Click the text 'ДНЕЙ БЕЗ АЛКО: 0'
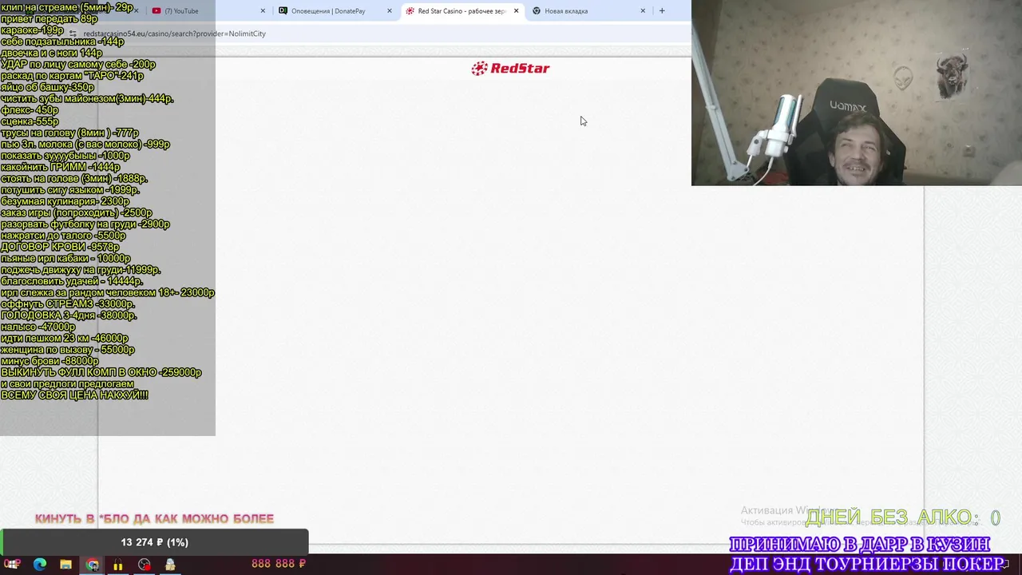The image size is (1022, 575). point(902,517)
